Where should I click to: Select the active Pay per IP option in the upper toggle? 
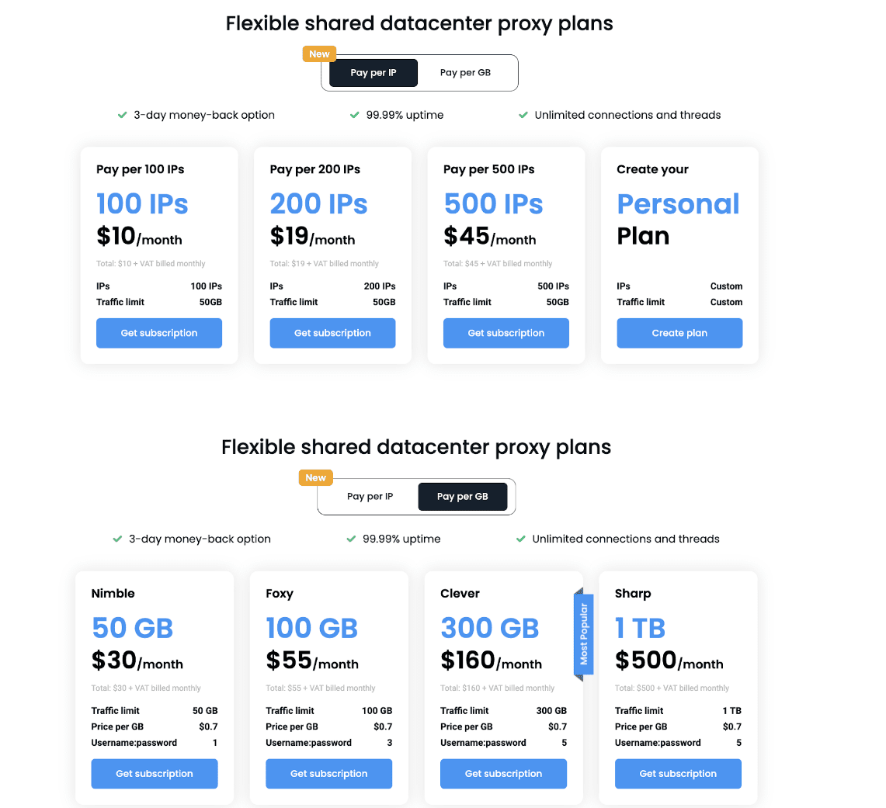pos(374,73)
